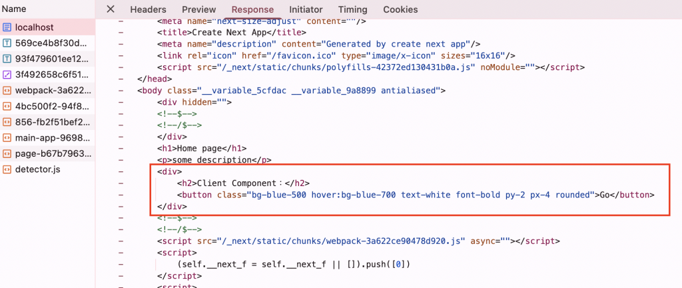The height and width of the screenshot is (288, 682).
Task: Select the 3f492658c6f51 request
Action: (x=47, y=75)
